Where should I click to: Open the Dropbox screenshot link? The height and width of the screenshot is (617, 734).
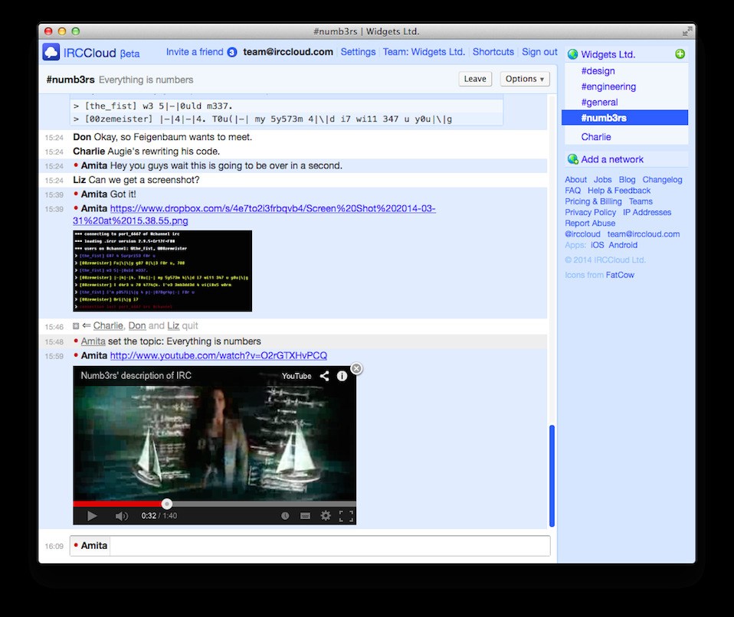tap(254, 214)
